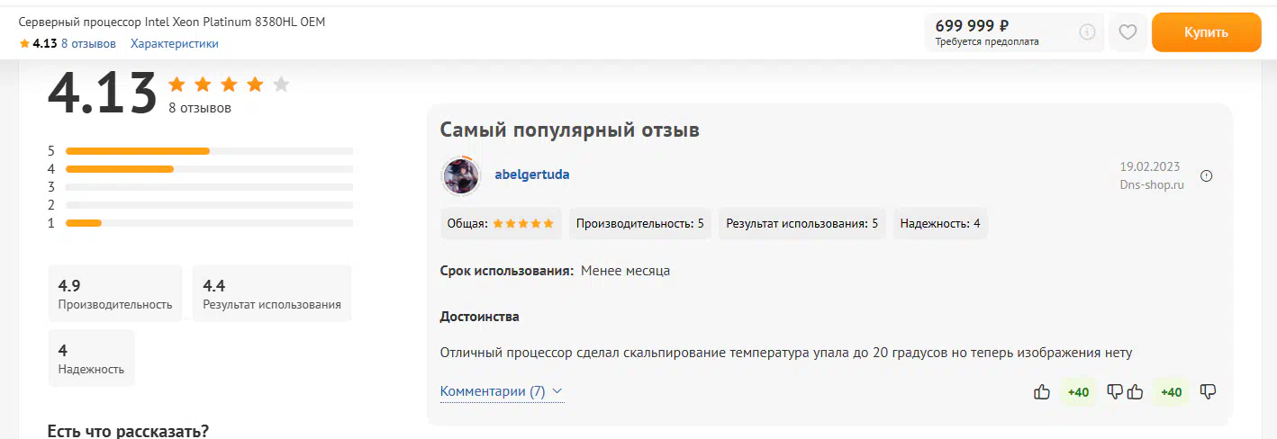Select the 4.4 Результат использования tile

pos(272,293)
